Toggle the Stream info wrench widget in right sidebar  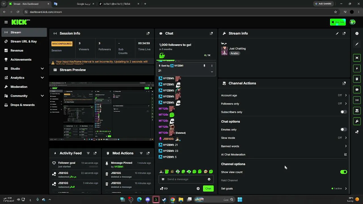[357, 121]
